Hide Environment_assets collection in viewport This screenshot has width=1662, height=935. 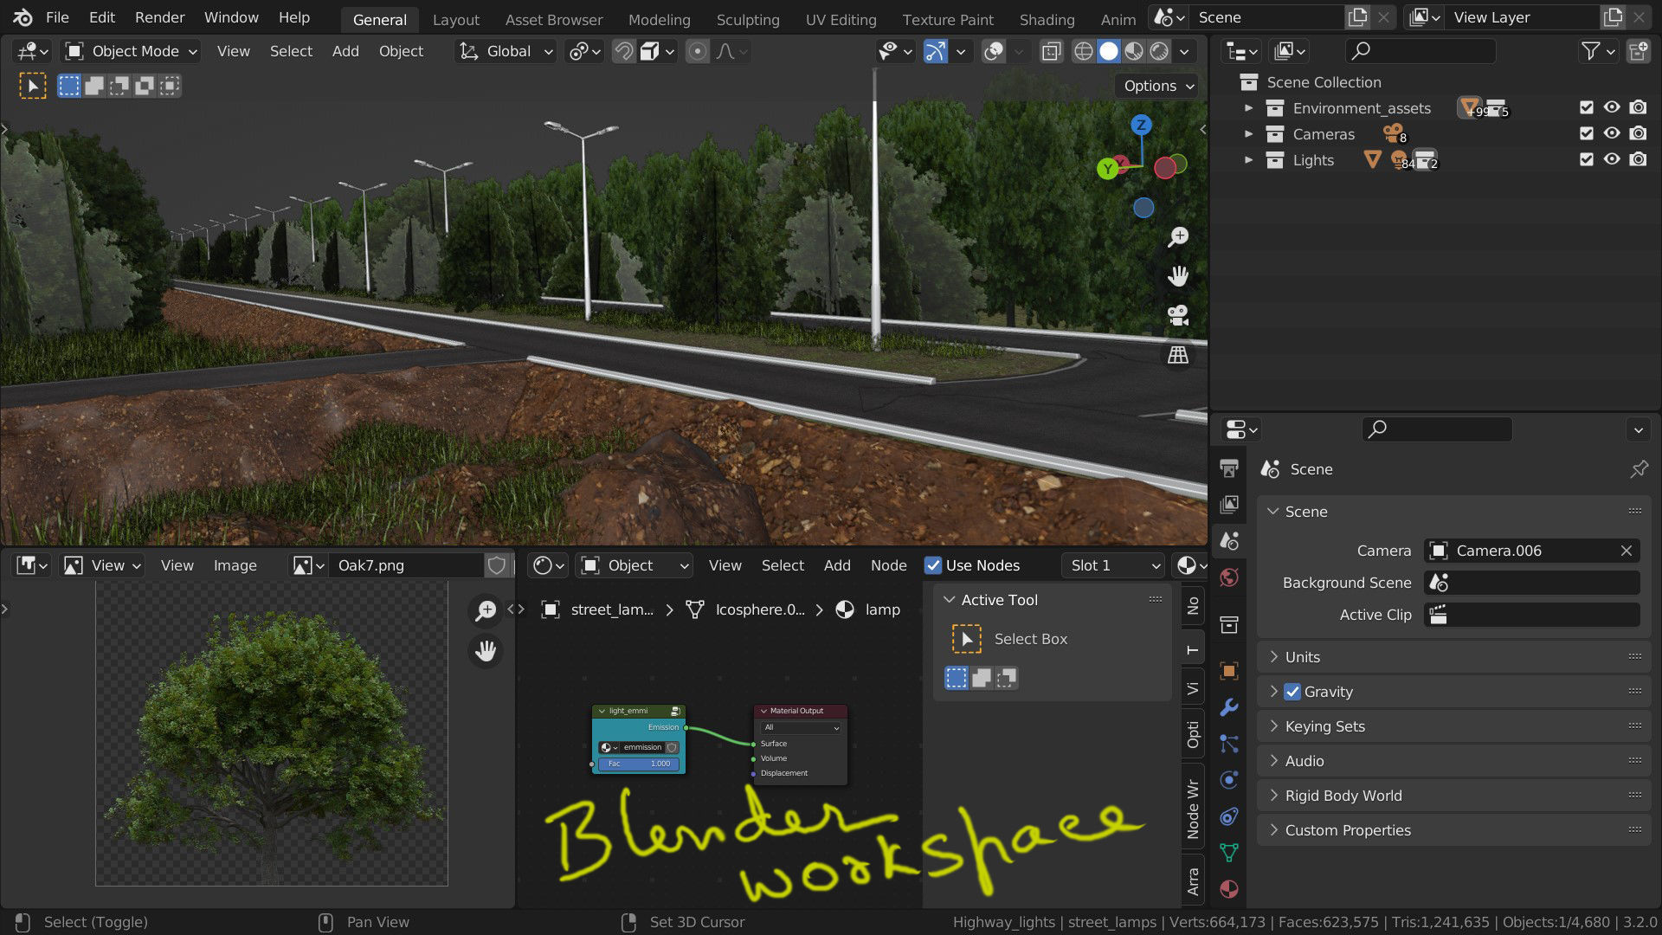coord(1612,108)
